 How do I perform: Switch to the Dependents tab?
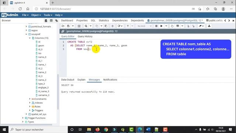pos(137,21)
